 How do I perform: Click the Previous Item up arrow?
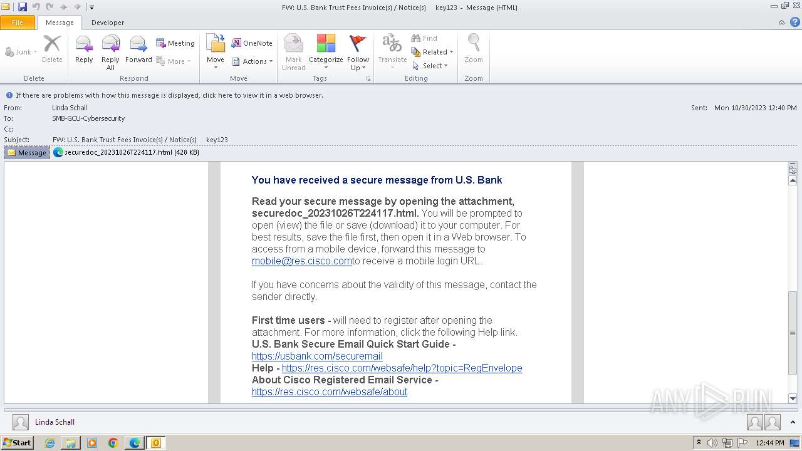click(x=63, y=7)
